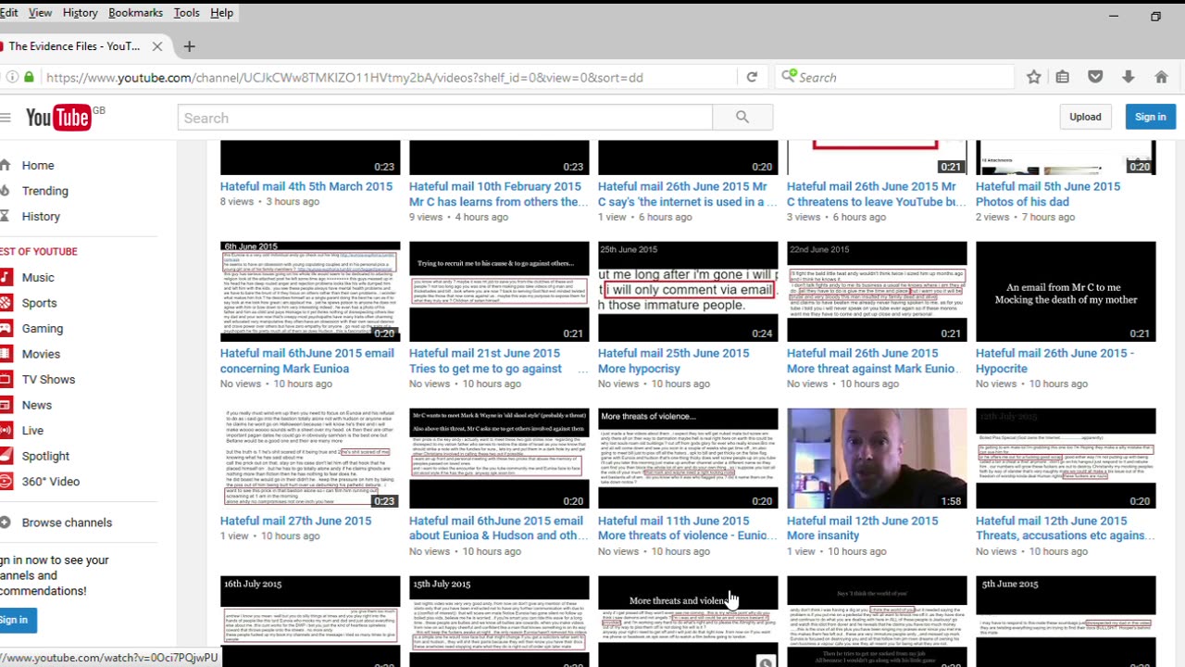Click the Spotlight sidebar icon
This screenshot has height=667, width=1185.
tap(6, 456)
